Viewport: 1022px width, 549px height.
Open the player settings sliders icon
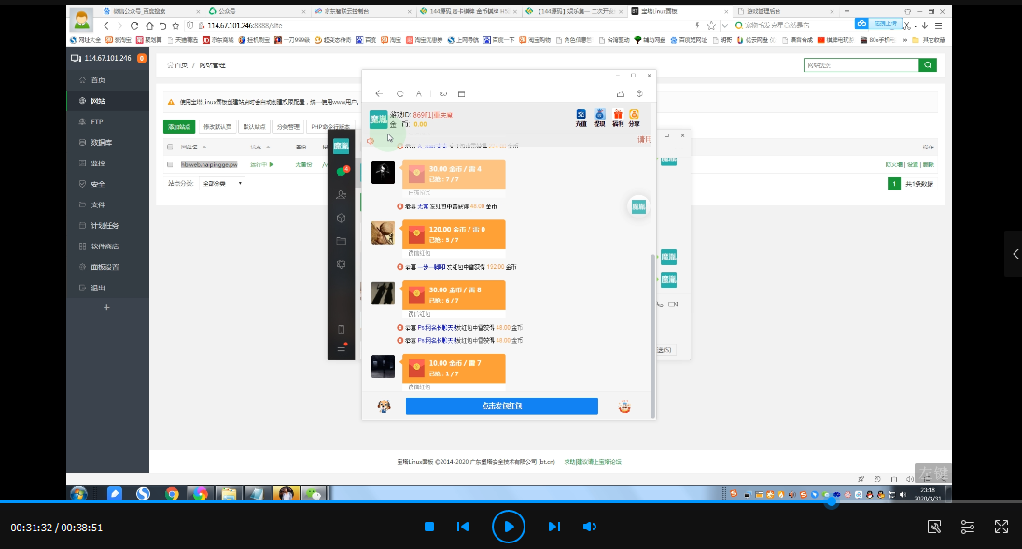(x=968, y=527)
